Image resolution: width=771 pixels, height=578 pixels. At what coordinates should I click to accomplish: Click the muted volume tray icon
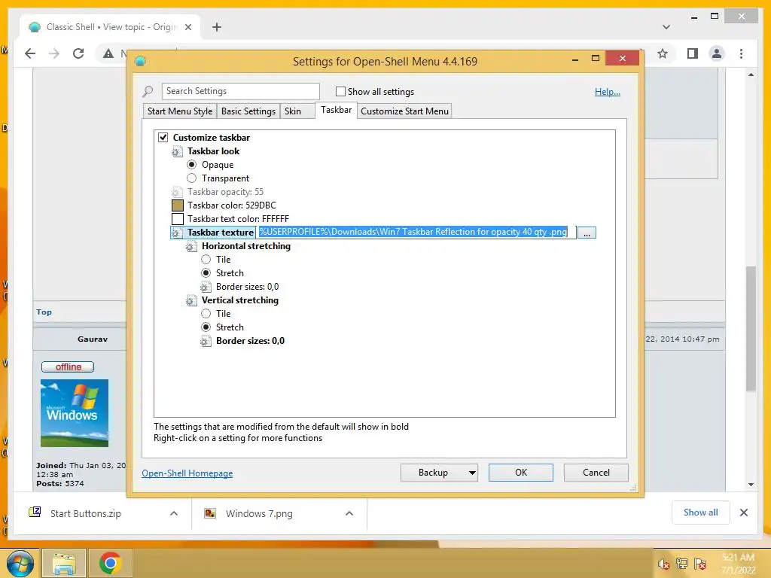coord(663,564)
